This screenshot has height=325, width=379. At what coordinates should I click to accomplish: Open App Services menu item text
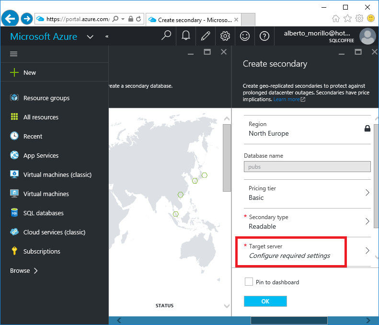click(x=41, y=155)
